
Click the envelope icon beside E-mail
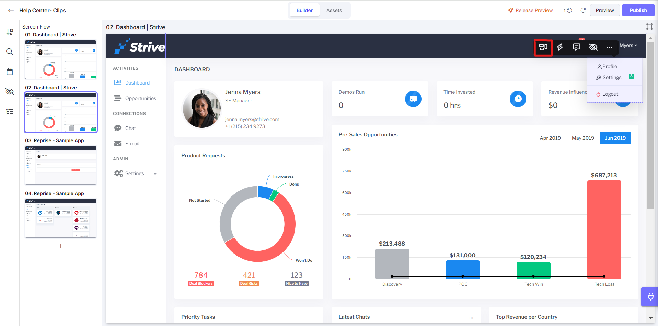pos(118,144)
